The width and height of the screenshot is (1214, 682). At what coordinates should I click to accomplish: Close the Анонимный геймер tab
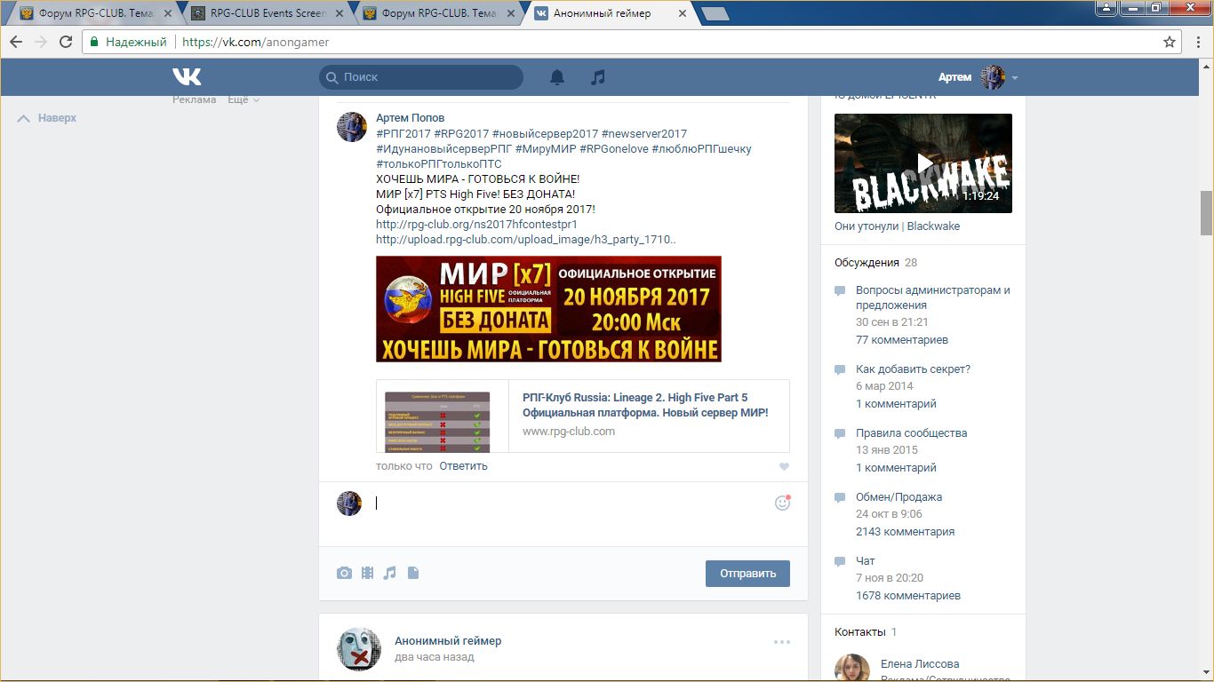682,14
